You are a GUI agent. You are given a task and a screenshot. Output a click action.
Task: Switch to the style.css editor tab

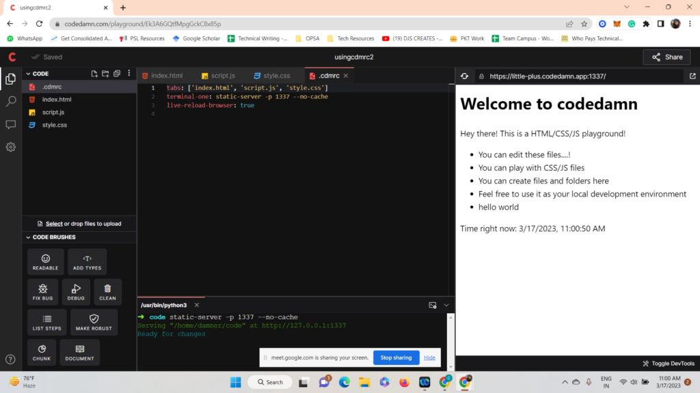tap(272, 76)
